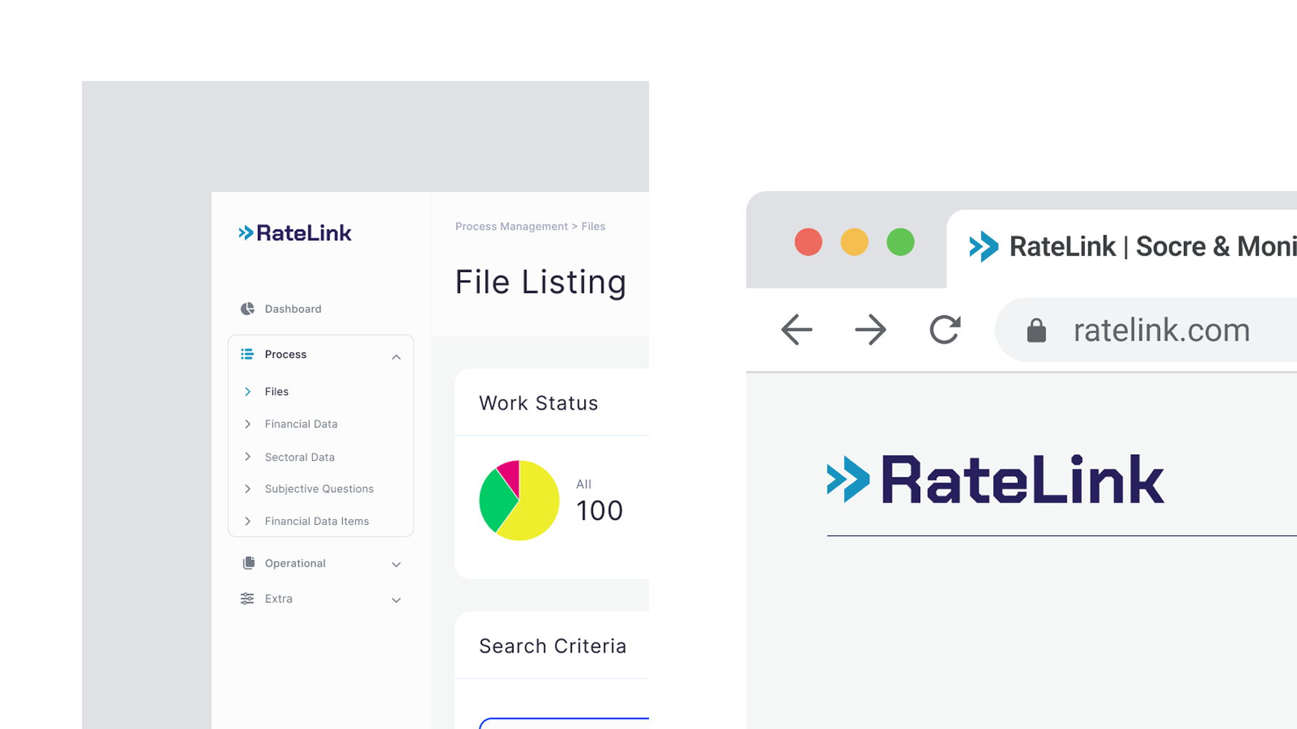Click the large RateLink logo on page
The height and width of the screenshot is (729, 1297).
[995, 479]
